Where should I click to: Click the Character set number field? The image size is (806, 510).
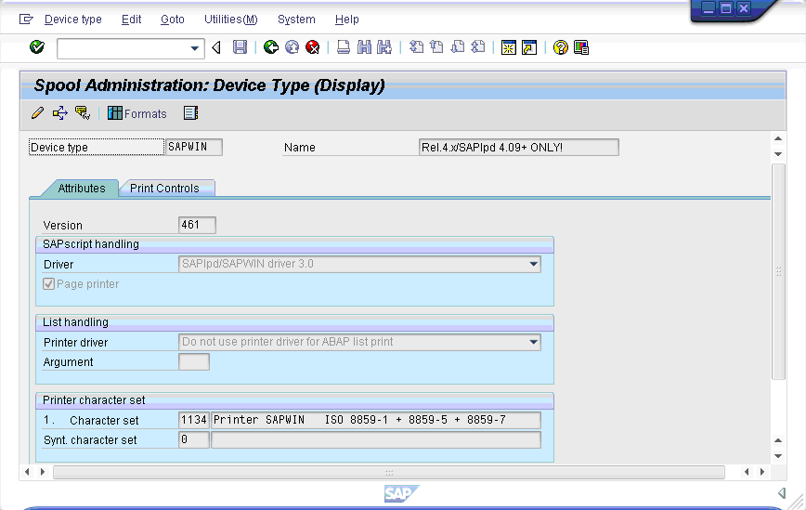[194, 420]
